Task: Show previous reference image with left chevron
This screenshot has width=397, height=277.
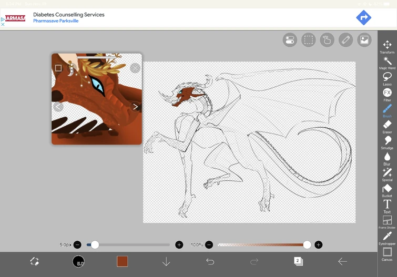Action: tap(58, 107)
